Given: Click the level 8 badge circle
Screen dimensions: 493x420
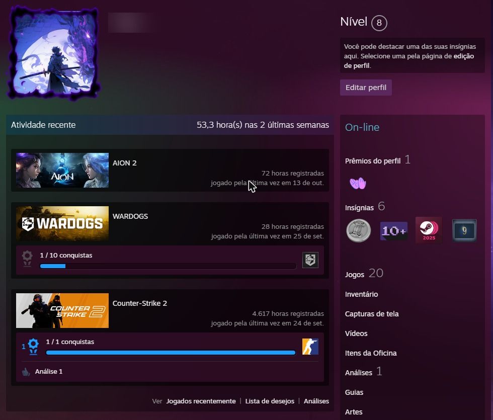Looking at the screenshot, I should (379, 23).
